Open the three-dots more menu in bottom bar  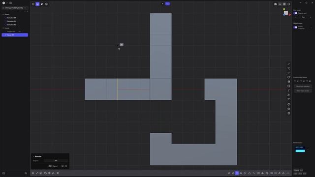click(x=288, y=173)
